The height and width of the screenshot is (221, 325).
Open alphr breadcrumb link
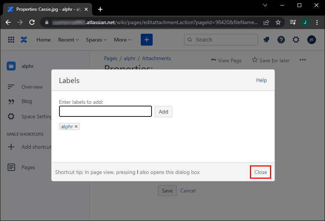(130, 58)
